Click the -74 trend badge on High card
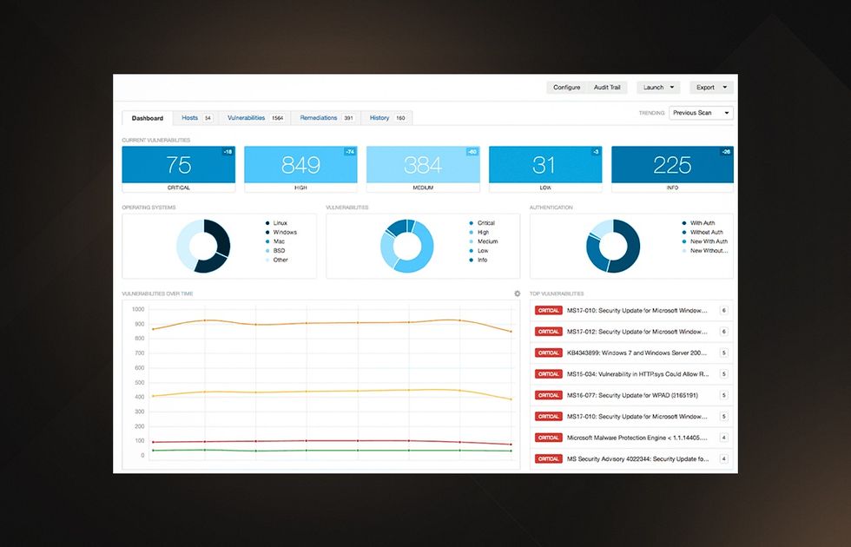The image size is (851, 547). tap(350, 151)
